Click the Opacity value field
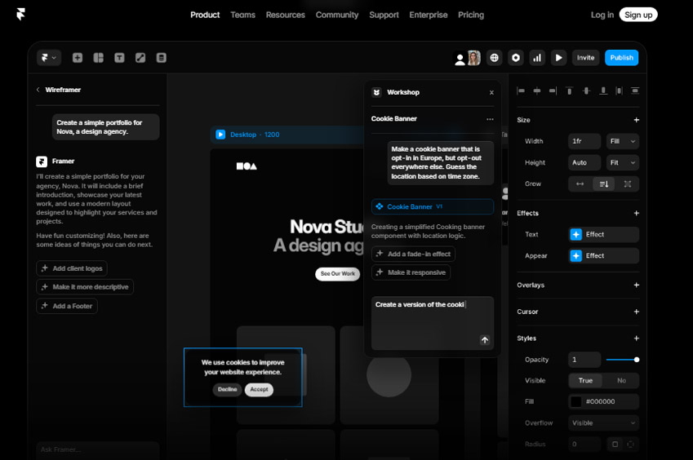 [x=584, y=360]
